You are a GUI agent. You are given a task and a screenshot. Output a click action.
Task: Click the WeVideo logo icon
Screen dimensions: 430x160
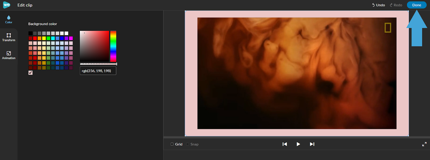6,5
